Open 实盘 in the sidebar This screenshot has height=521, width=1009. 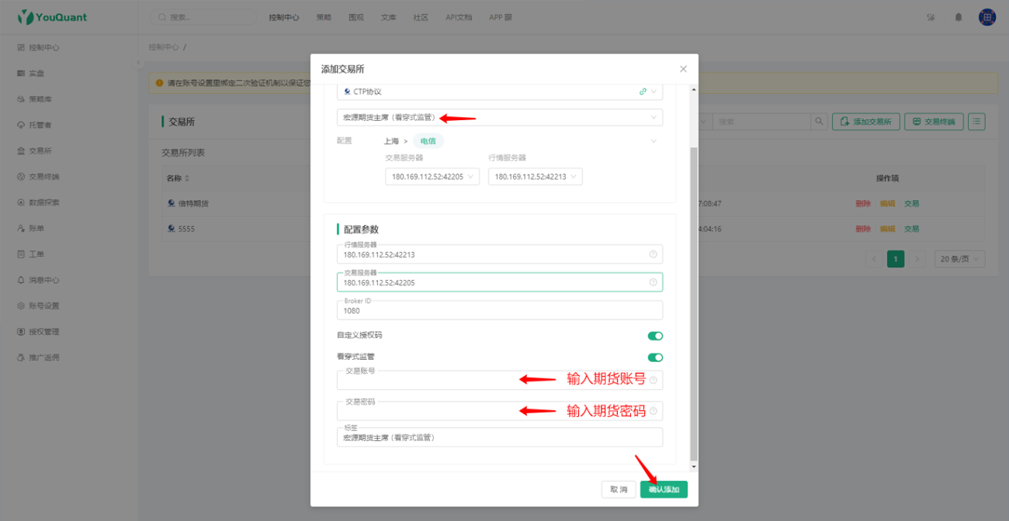point(31,73)
